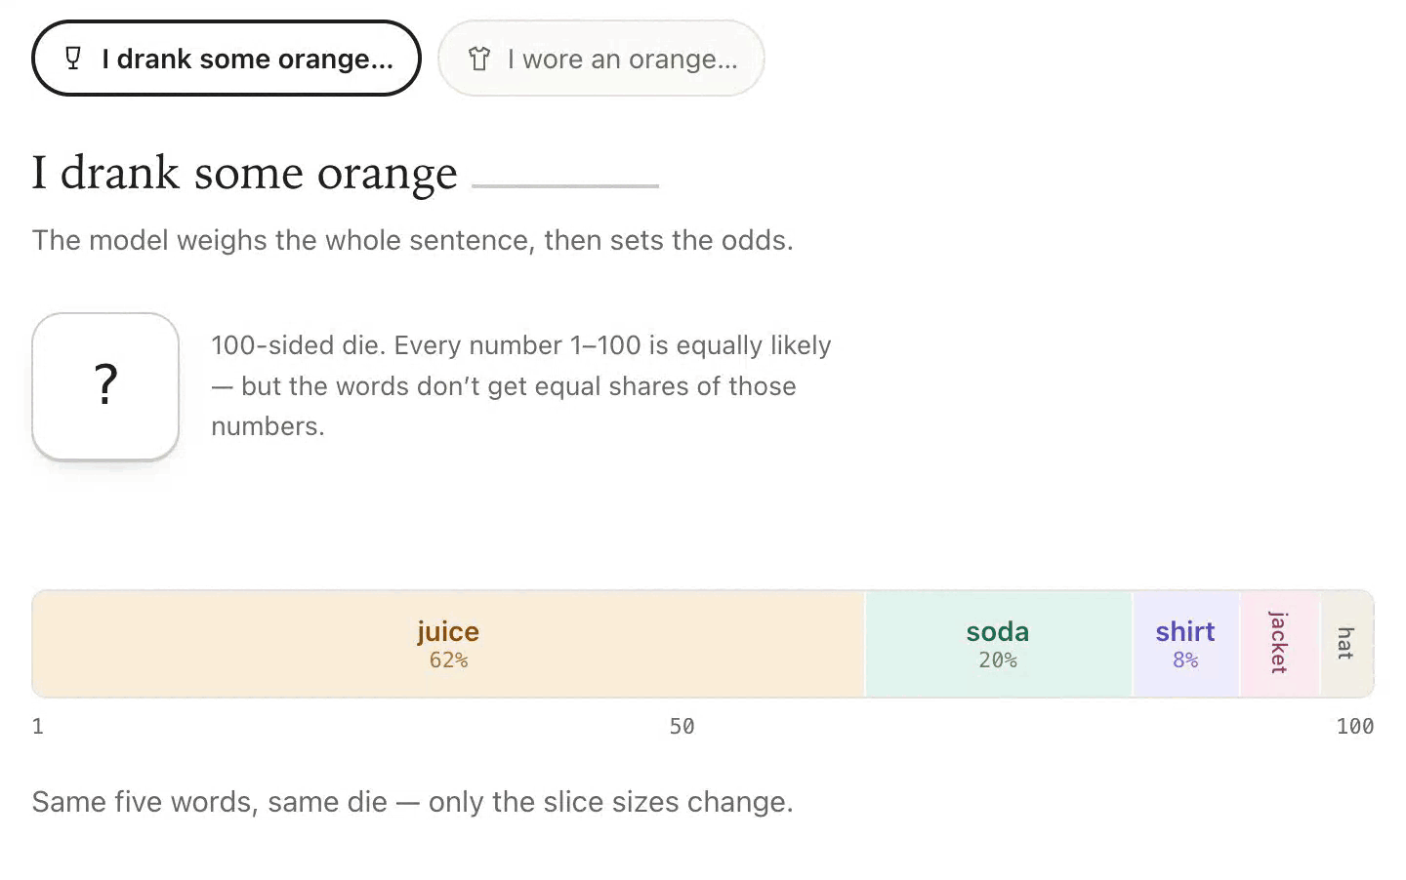
Task: Click the 62% label under juice
Action: [x=448, y=660]
